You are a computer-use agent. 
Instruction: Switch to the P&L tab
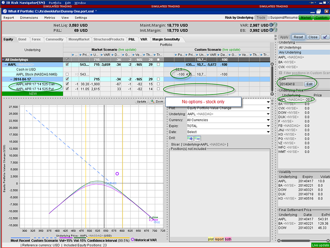[x=132, y=39]
